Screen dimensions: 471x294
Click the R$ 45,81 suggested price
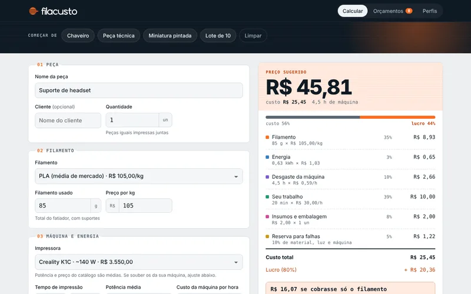(309, 87)
